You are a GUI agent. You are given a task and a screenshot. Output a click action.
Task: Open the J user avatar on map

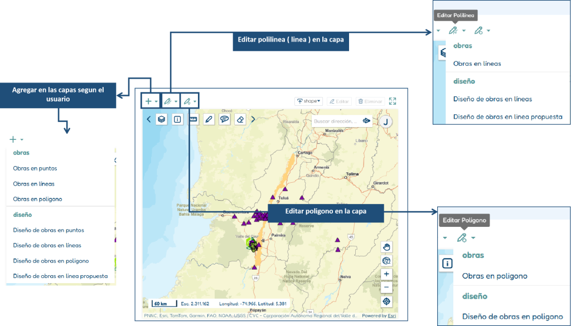(x=385, y=122)
